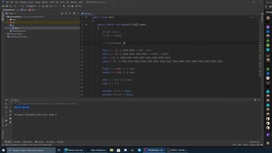Open the Run tool window button
The width and height of the screenshot is (272, 153).
[x=8, y=142]
